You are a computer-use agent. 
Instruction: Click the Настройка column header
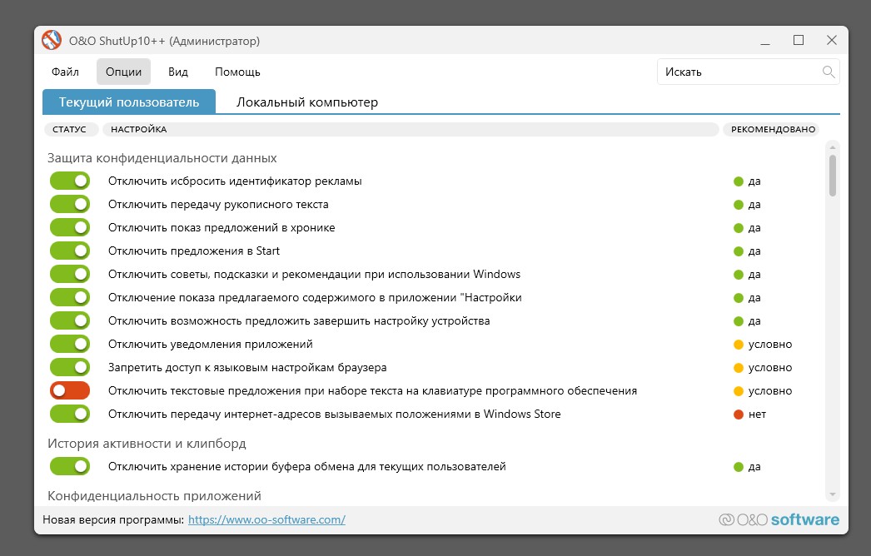point(410,130)
